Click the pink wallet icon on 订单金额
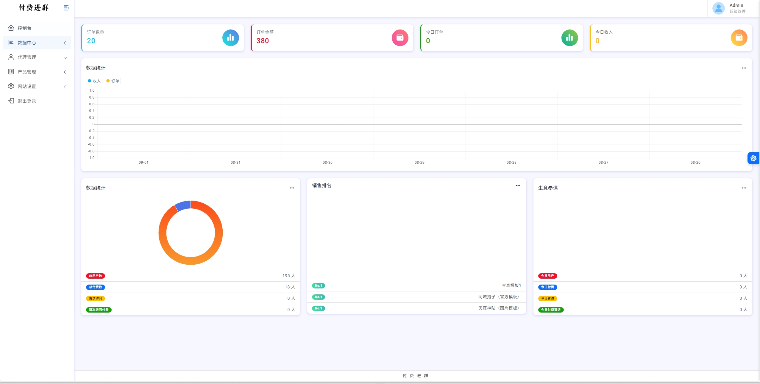 click(x=400, y=38)
